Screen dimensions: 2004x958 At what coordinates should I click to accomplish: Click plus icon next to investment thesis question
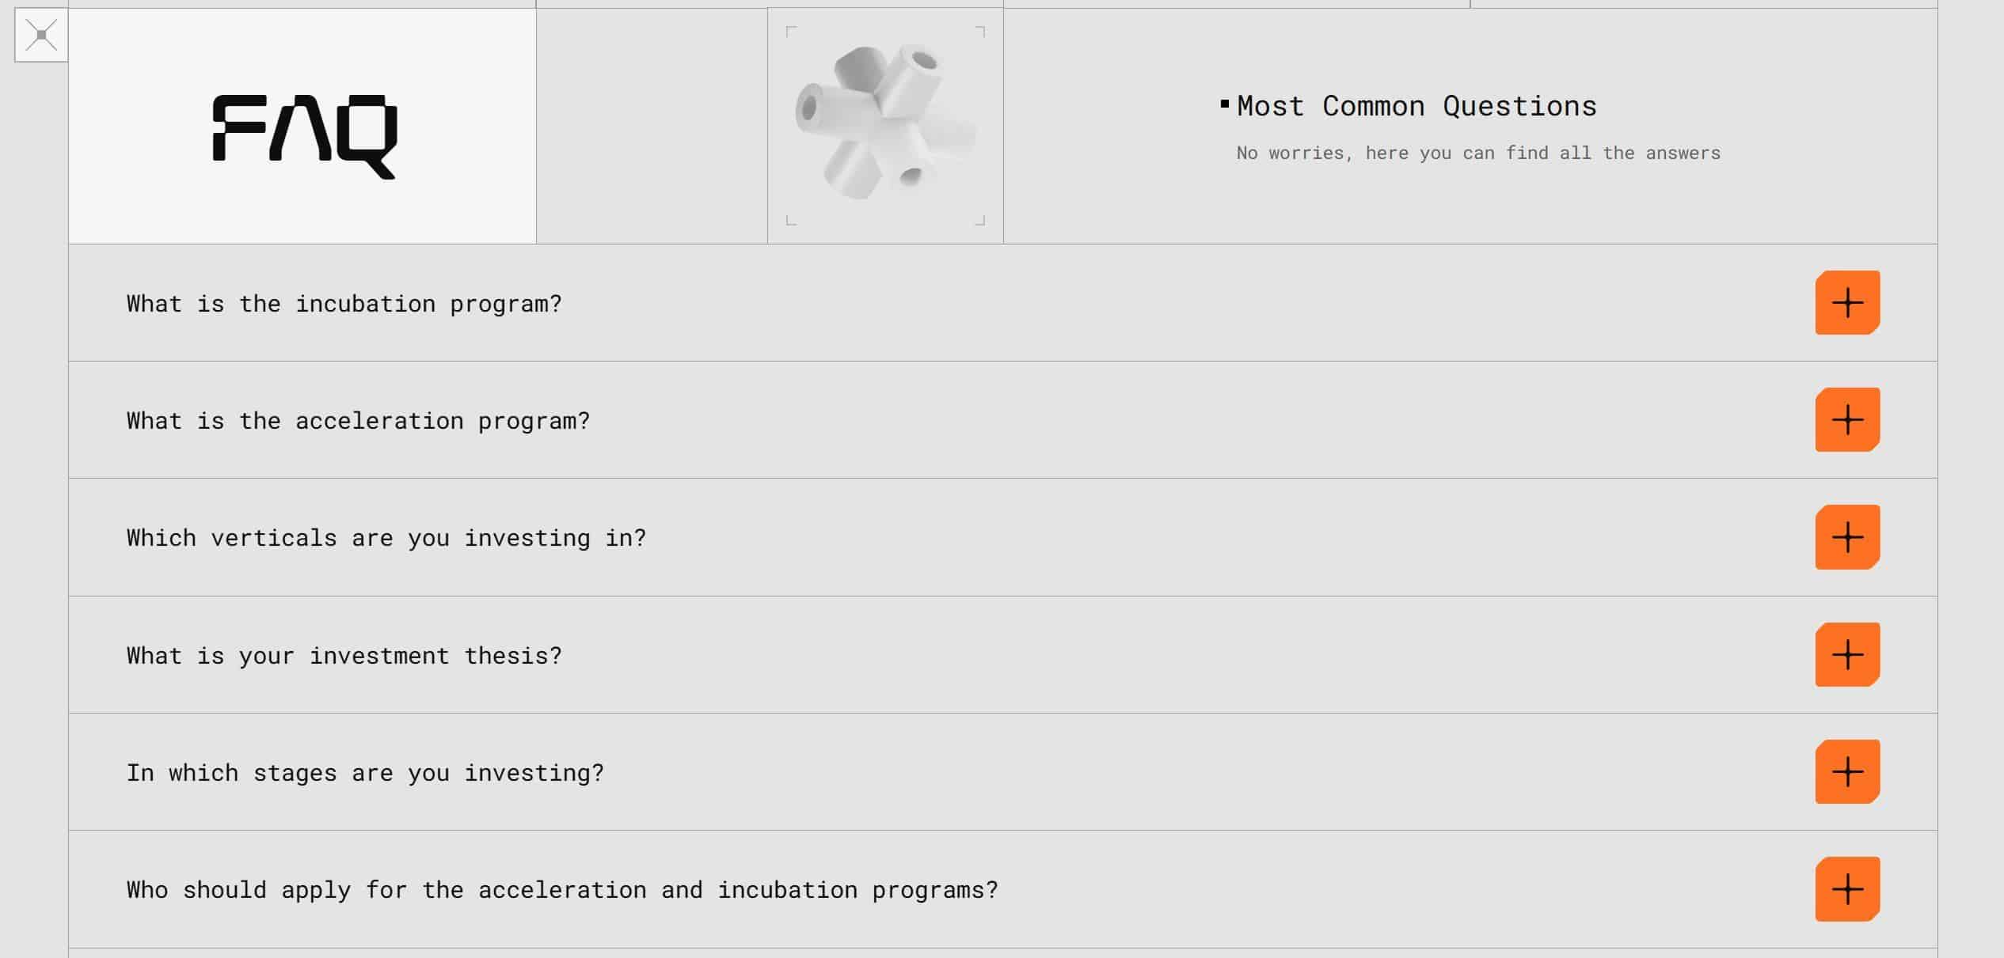coord(1847,655)
